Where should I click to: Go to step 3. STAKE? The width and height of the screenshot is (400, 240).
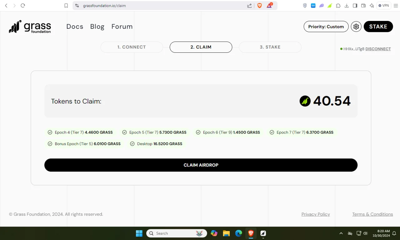[270, 47]
